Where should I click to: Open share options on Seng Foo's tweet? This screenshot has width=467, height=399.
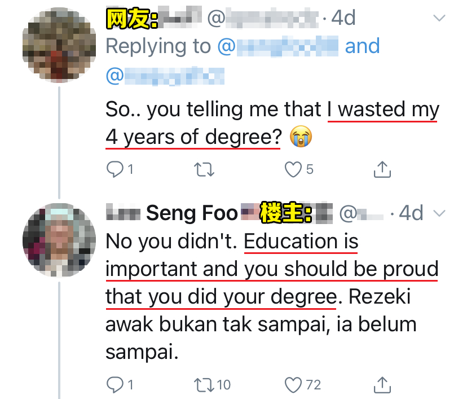point(382,385)
